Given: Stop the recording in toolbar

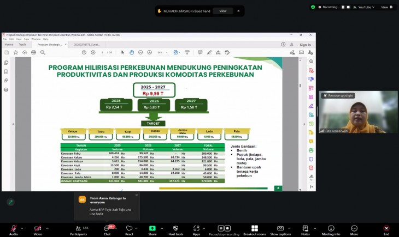Looking at the screenshot, I should [228, 228].
